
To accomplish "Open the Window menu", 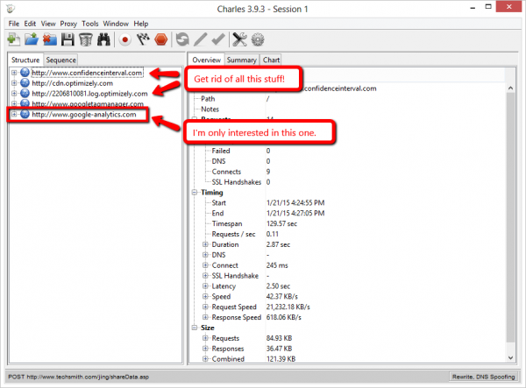I will point(116,24).
